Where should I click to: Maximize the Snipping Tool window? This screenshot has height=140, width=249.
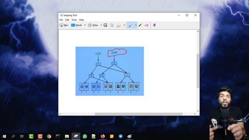click(x=187, y=15)
